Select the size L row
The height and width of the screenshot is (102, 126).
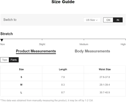pyautogui.click(x=63, y=92)
